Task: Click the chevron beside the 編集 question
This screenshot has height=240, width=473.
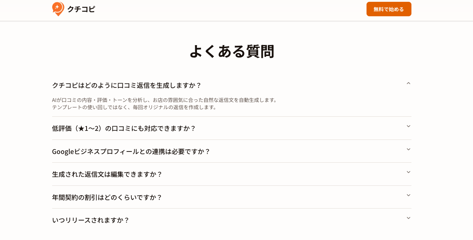Action: pos(408,172)
